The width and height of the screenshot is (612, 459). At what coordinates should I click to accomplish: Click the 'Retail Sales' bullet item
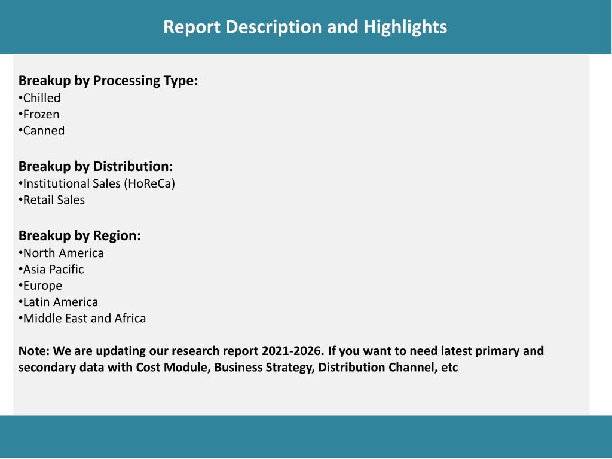[x=51, y=200]
